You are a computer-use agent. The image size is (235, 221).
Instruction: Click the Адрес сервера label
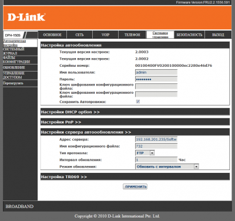pyautogui.click(x=74, y=140)
